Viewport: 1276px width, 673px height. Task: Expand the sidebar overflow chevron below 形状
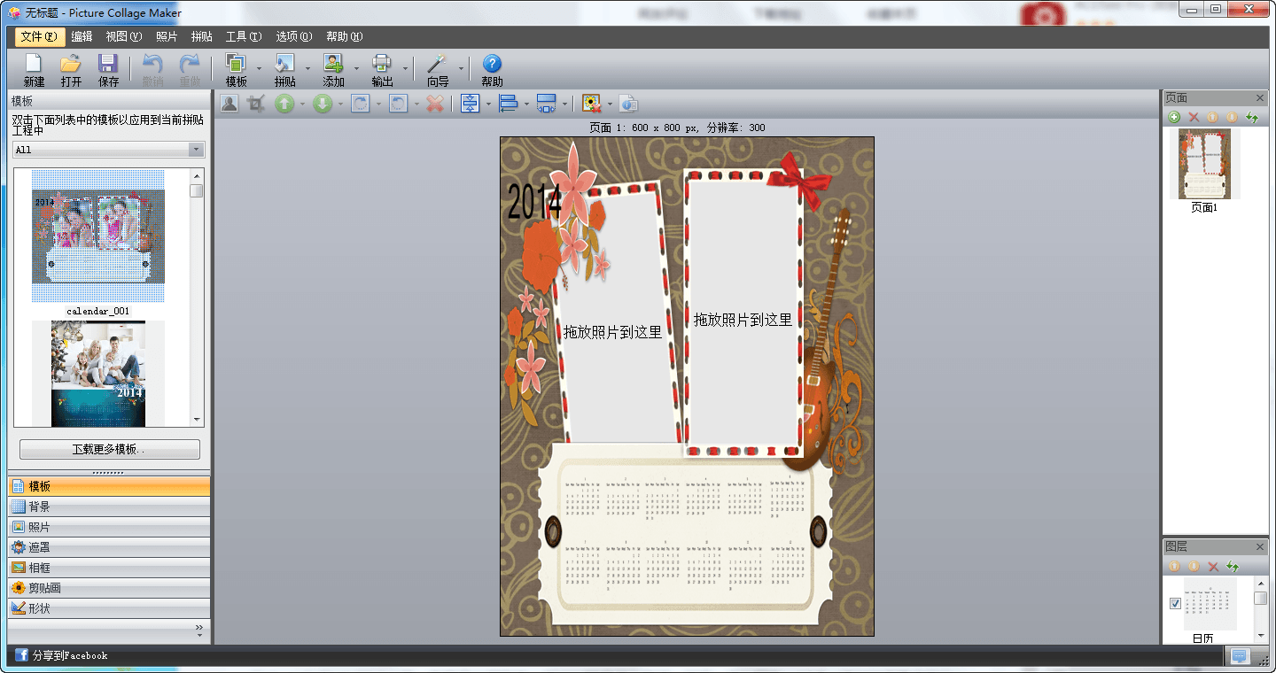click(x=199, y=630)
